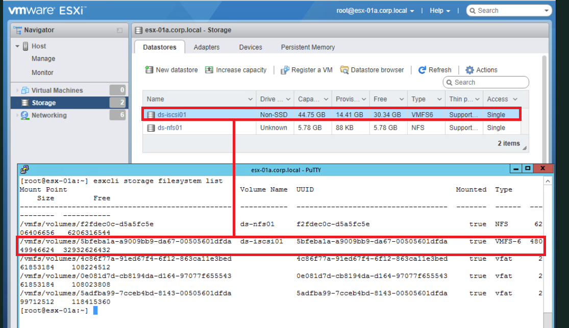Screen dimensions: 569x328
Task: Focus the top ESXi search field
Action: tap(509, 11)
